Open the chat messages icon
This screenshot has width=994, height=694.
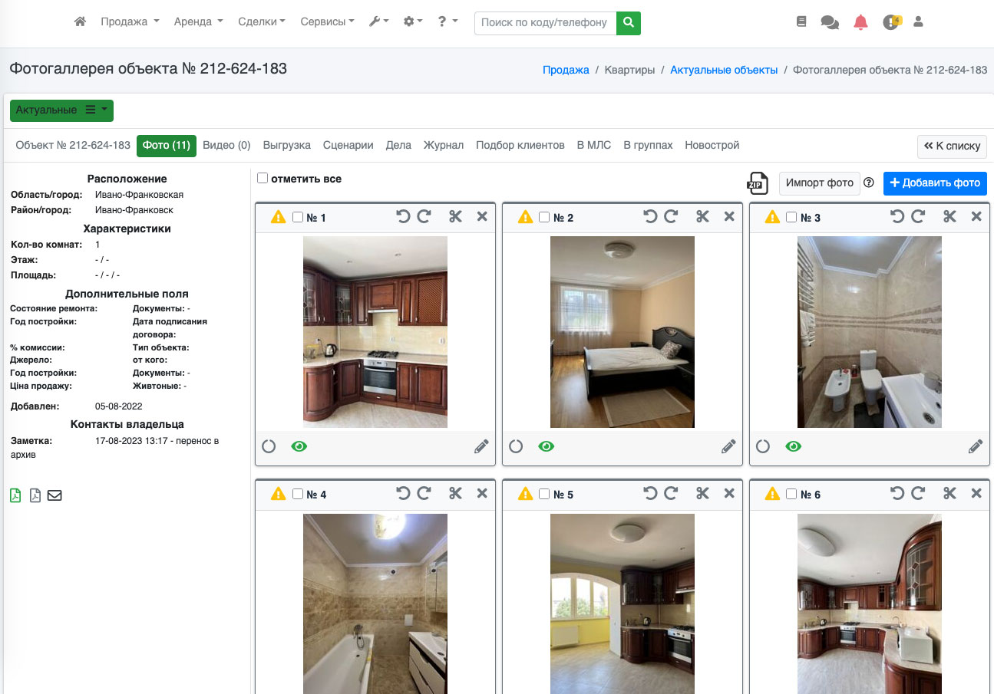(x=830, y=22)
